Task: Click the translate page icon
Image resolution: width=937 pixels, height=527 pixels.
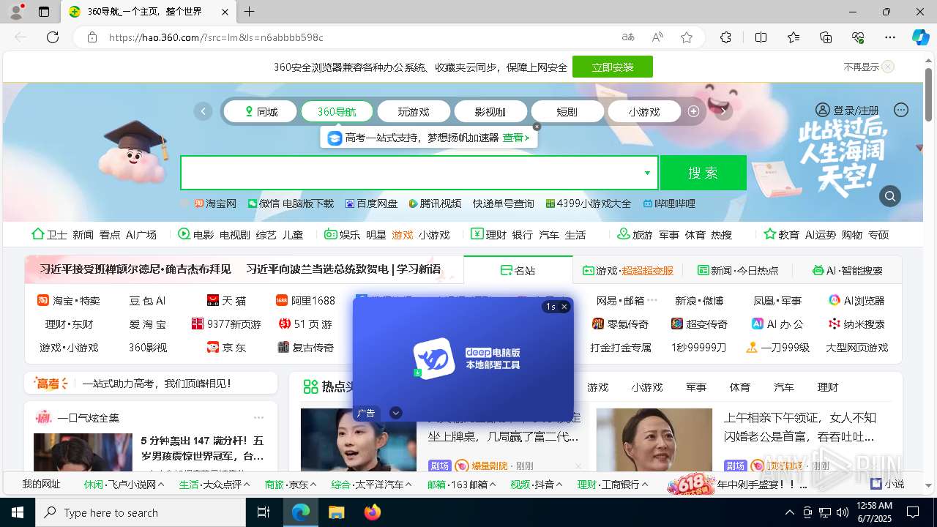Action: [628, 37]
